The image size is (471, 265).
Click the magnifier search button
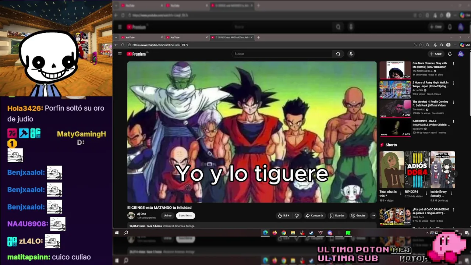point(338,54)
